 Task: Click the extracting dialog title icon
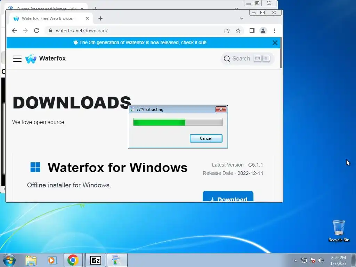pyautogui.click(x=132, y=109)
